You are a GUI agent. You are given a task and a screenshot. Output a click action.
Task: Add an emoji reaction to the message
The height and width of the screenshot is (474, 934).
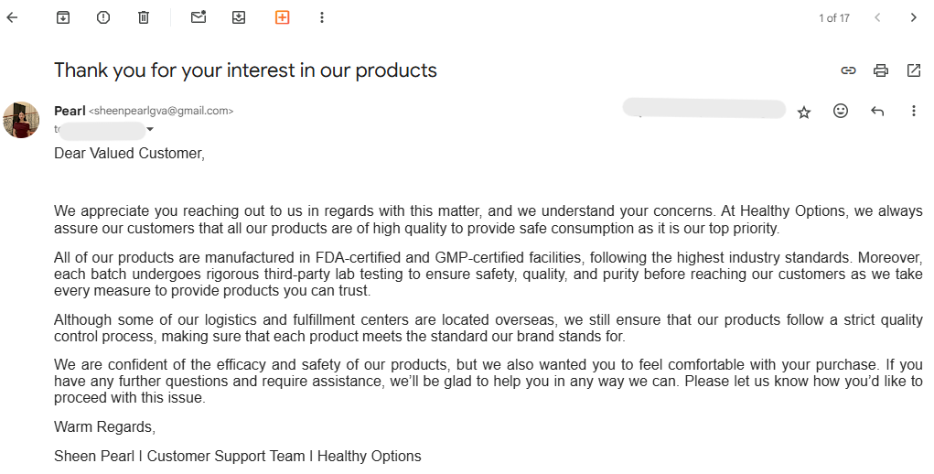click(841, 111)
